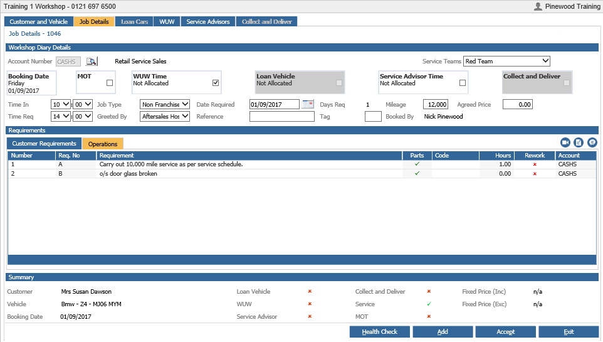Click the document notes icon above requirements
Screen dimensions: 603x342
pyautogui.click(x=579, y=142)
